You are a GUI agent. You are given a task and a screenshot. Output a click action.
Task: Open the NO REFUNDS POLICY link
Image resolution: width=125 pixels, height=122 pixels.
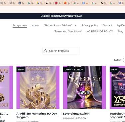100,31
